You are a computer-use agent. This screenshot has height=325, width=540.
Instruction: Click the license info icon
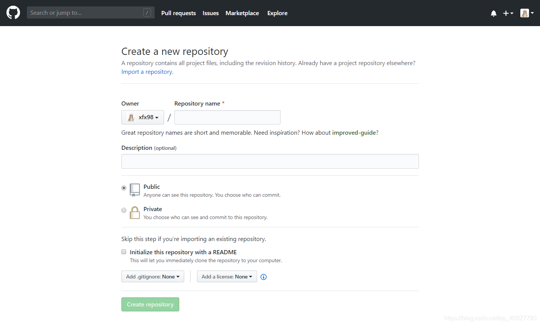[264, 277]
